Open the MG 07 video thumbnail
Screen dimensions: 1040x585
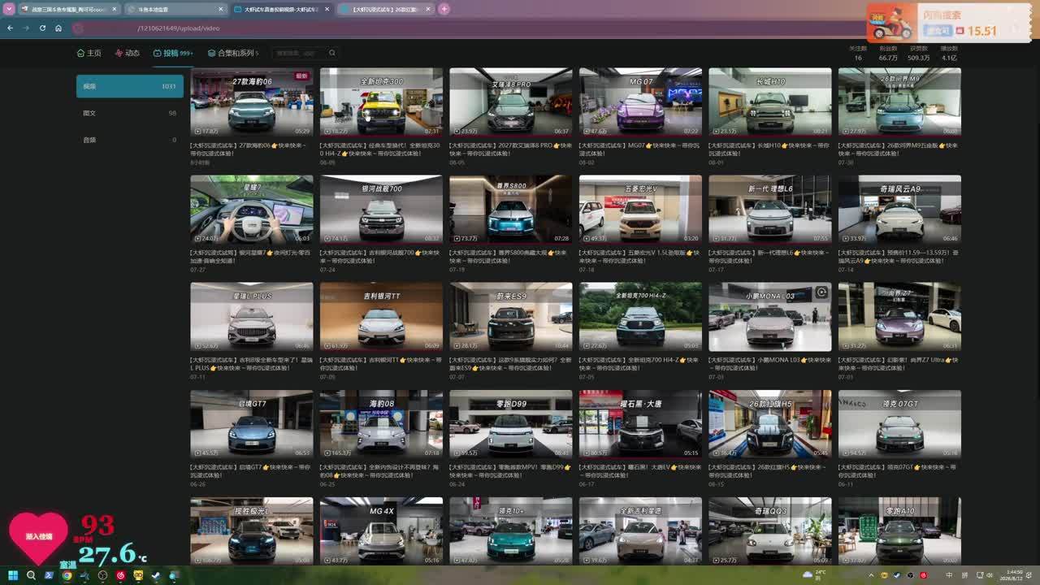(640, 102)
